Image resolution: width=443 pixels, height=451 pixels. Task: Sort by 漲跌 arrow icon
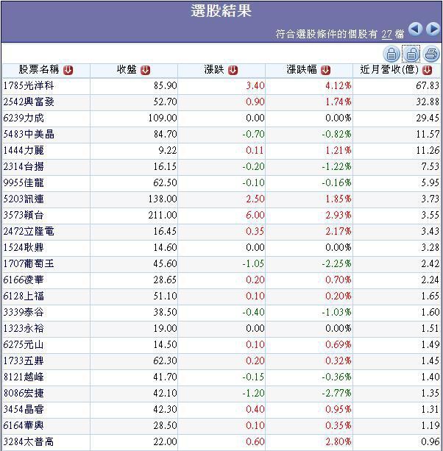pyautogui.click(x=233, y=70)
